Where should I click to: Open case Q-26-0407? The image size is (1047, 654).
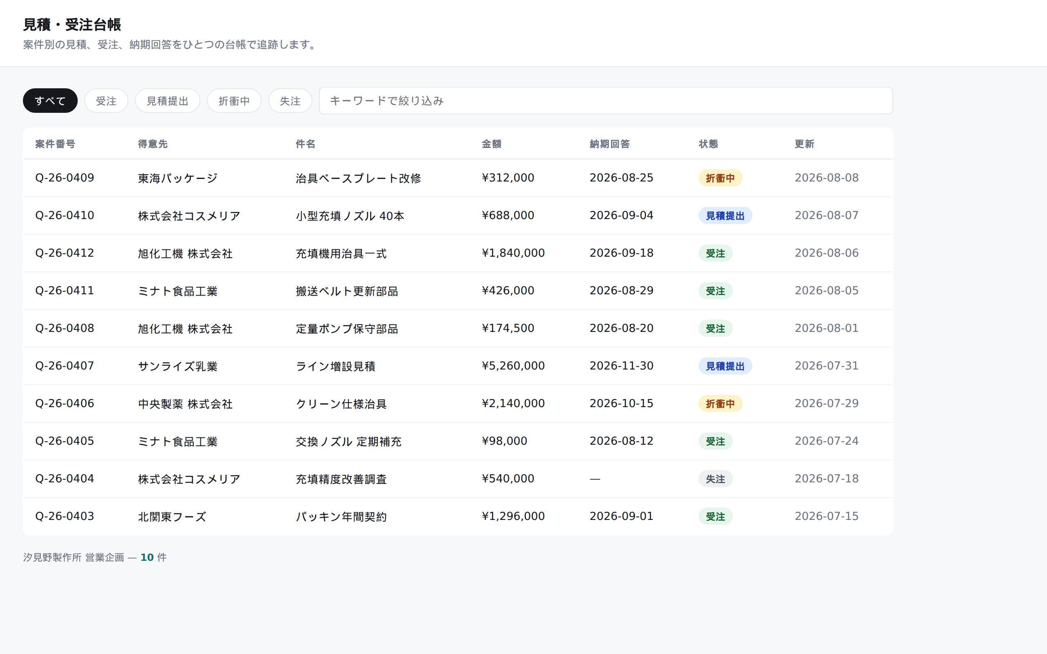click(65, 366)
